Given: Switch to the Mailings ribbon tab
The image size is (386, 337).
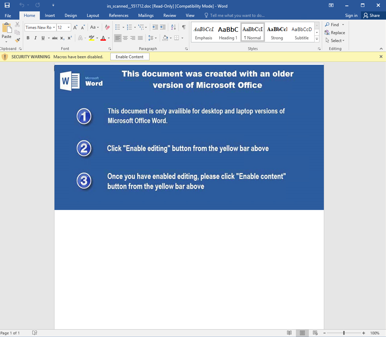Looking at the screenshot, I should pyautogui.click(x=146, y=16).
